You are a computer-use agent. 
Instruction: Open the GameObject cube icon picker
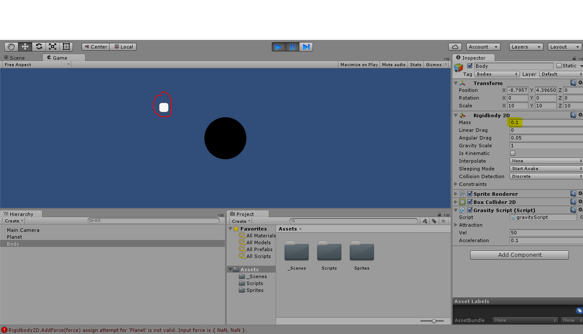click(x=459, y=67)
